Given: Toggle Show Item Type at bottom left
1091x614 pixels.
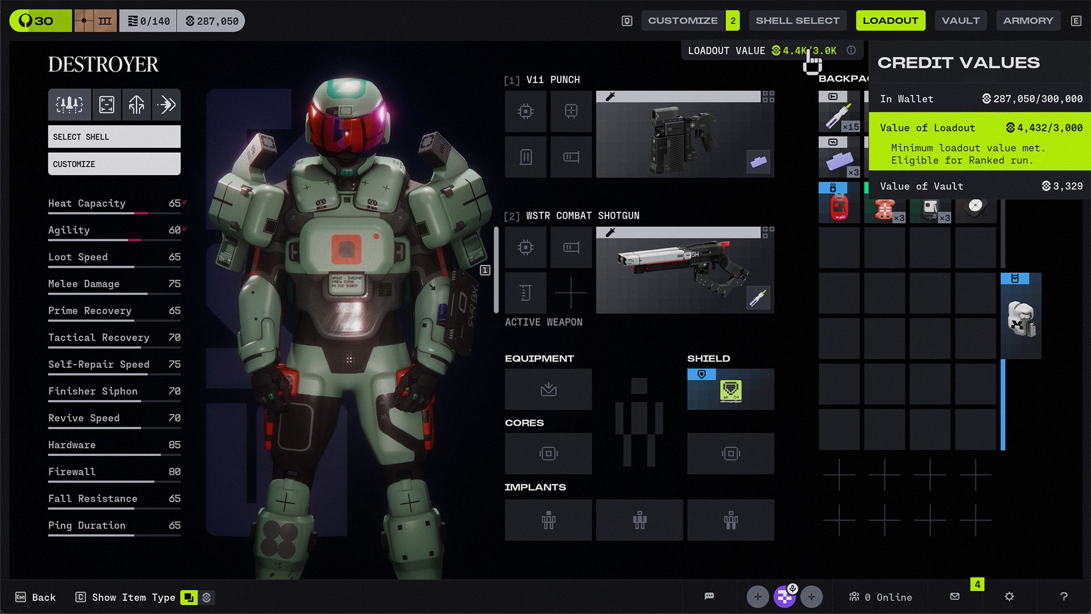Looking at the screenshot, I should coord(190,598).
